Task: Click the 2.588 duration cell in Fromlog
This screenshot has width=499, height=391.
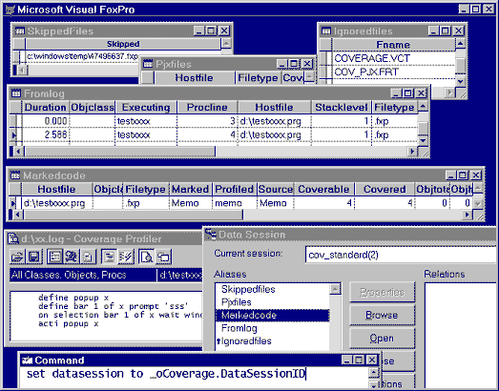Action: pos(46,134)
